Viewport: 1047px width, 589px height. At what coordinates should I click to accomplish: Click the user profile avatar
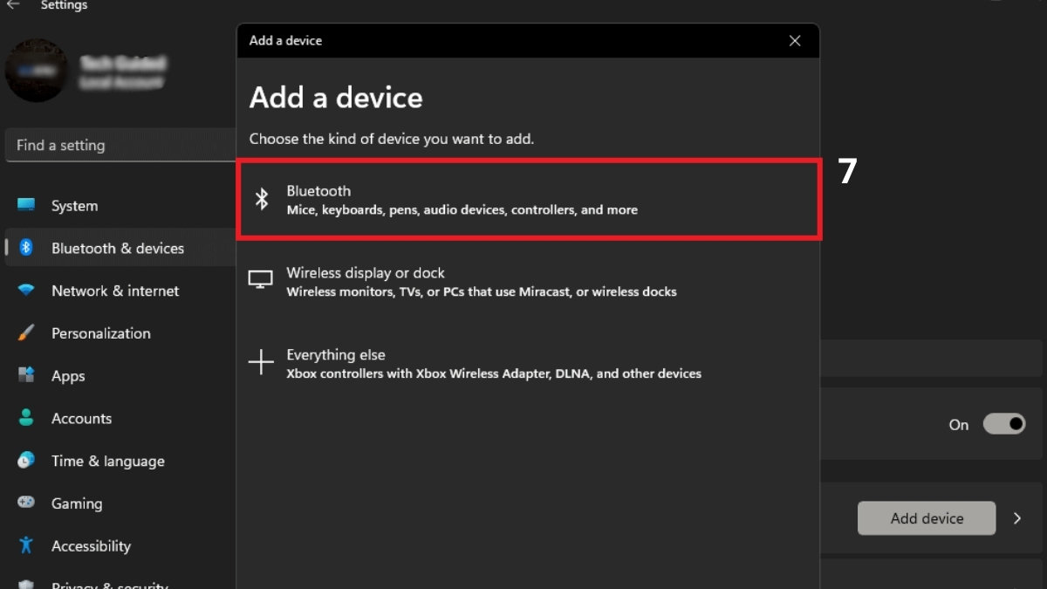(37, 71)
